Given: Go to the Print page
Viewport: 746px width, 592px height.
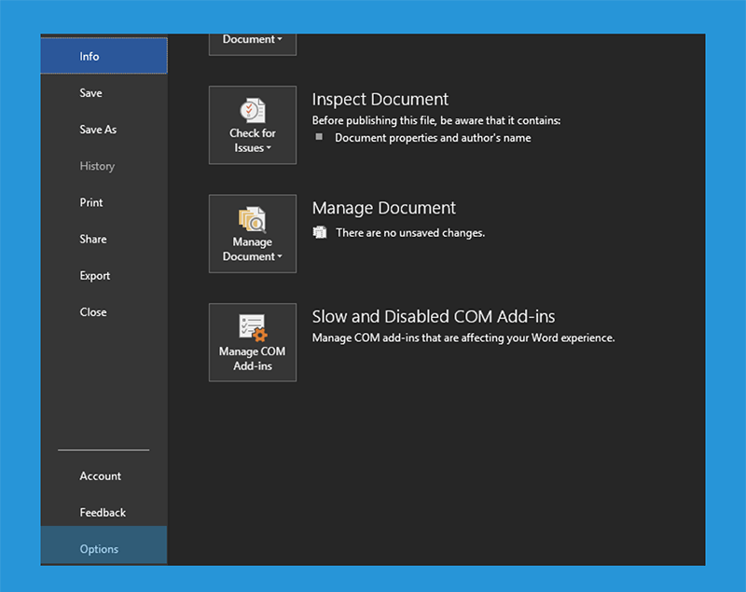Looking at the screenshot, I should pyautogui.click(x=104, y=202).
